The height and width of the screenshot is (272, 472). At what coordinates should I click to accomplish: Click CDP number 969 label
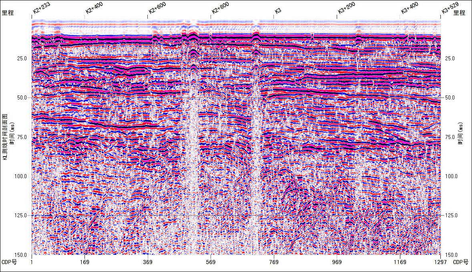[x=337, y=262]
